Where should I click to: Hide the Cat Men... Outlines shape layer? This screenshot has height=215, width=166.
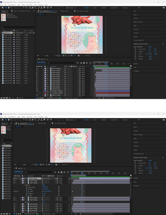coord(37,91)
